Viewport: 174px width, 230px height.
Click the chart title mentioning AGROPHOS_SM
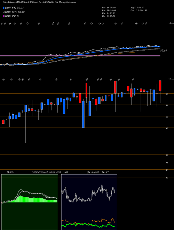pos(39,2)
